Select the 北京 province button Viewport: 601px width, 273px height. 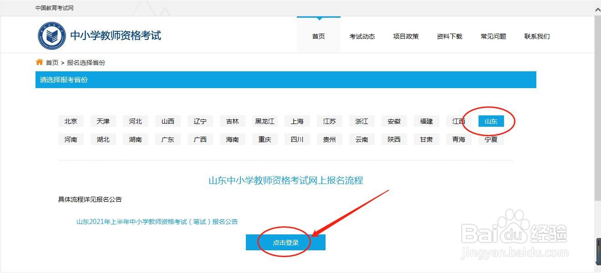pos(71,121)
